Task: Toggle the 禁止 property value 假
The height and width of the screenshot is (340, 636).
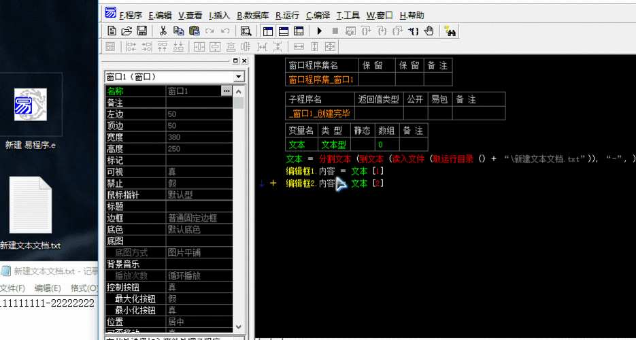Action: 199,184
